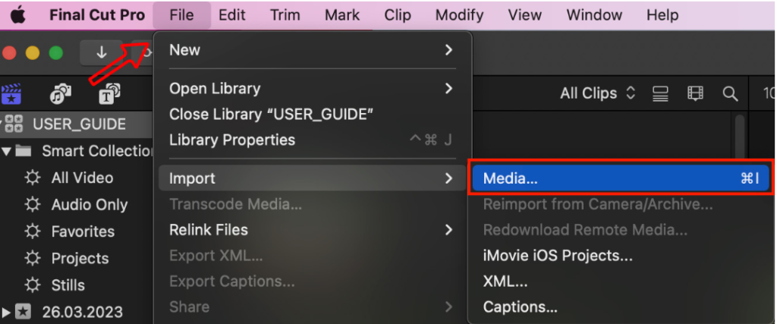
Task: Open the New submenu
Action: pyautogui.click(x=312, y=50)
